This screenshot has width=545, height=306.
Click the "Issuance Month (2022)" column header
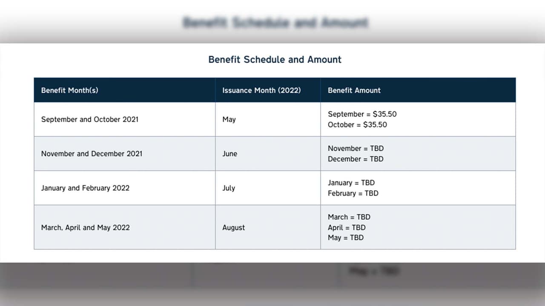pos(261,90)
